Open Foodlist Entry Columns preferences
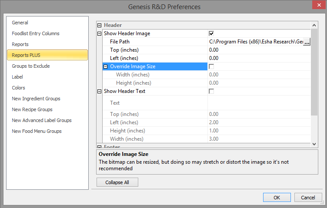The height and width of the screenshot is (208, 327). pyautogui.click(x=36, y=33)
